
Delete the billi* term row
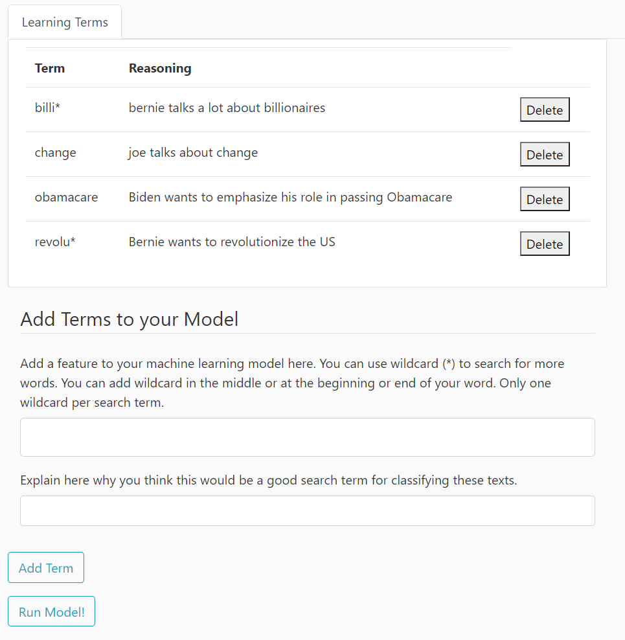[544, 110]
